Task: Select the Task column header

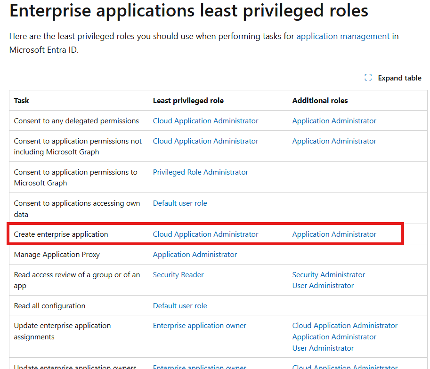Action: (x=21, y=101)
